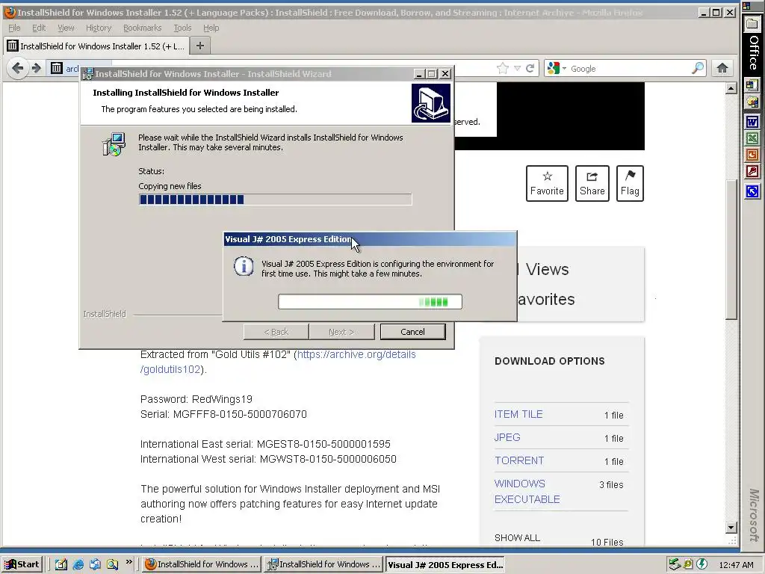
Task: Switch to InstallShield wizard taskbar button
Action: (323, 564)
